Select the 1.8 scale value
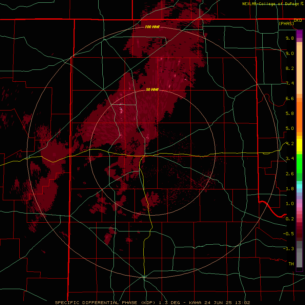This screenshot has width=305, height=305. point(290,189)
